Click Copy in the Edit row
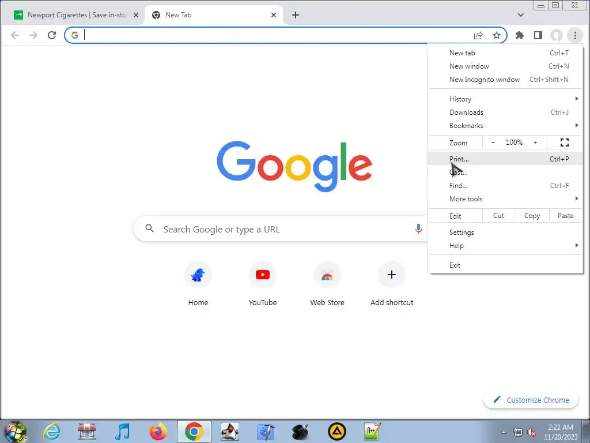 pyautogui.click(x=532, y=216)
